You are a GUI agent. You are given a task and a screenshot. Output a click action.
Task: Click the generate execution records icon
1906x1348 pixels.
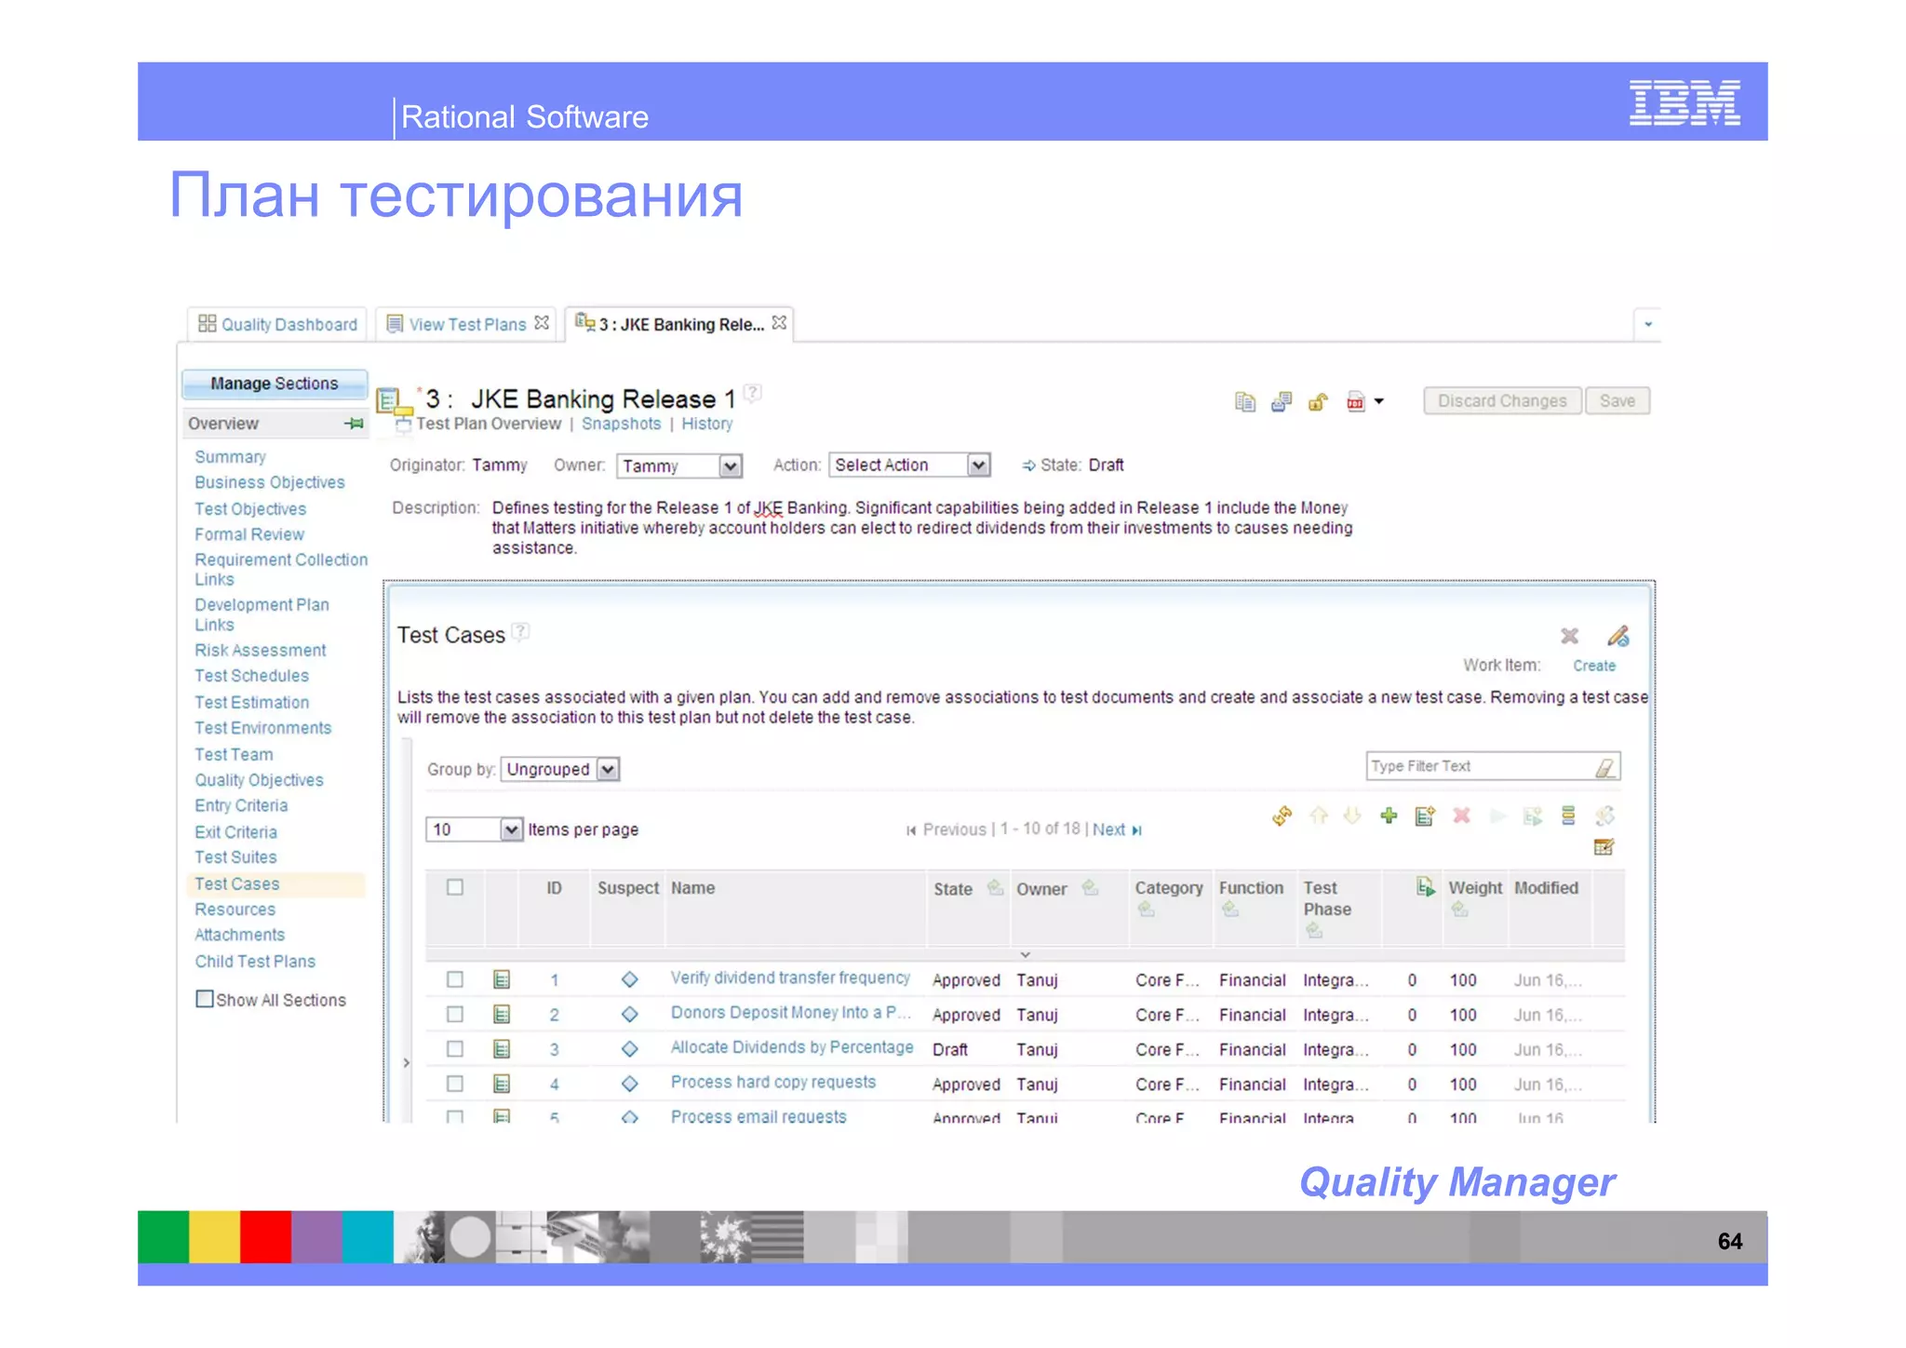coord(1533,816)
